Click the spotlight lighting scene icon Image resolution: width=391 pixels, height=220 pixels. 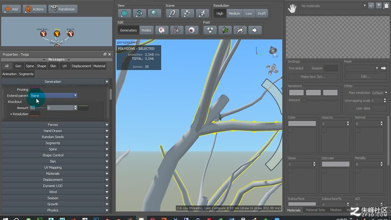click(202, 13)
